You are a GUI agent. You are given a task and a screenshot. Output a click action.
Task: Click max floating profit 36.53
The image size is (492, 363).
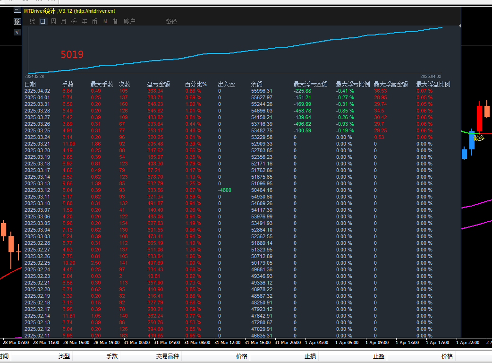[x=380, y=91]
